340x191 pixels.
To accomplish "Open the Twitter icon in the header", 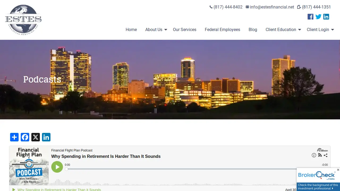I will point(318,17).
